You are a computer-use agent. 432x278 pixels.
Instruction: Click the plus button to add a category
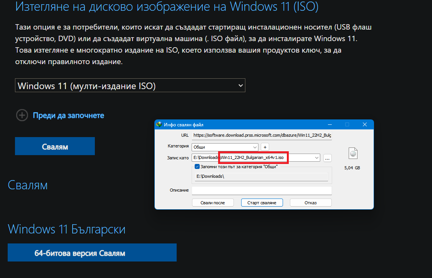click(x=265, y=147)
